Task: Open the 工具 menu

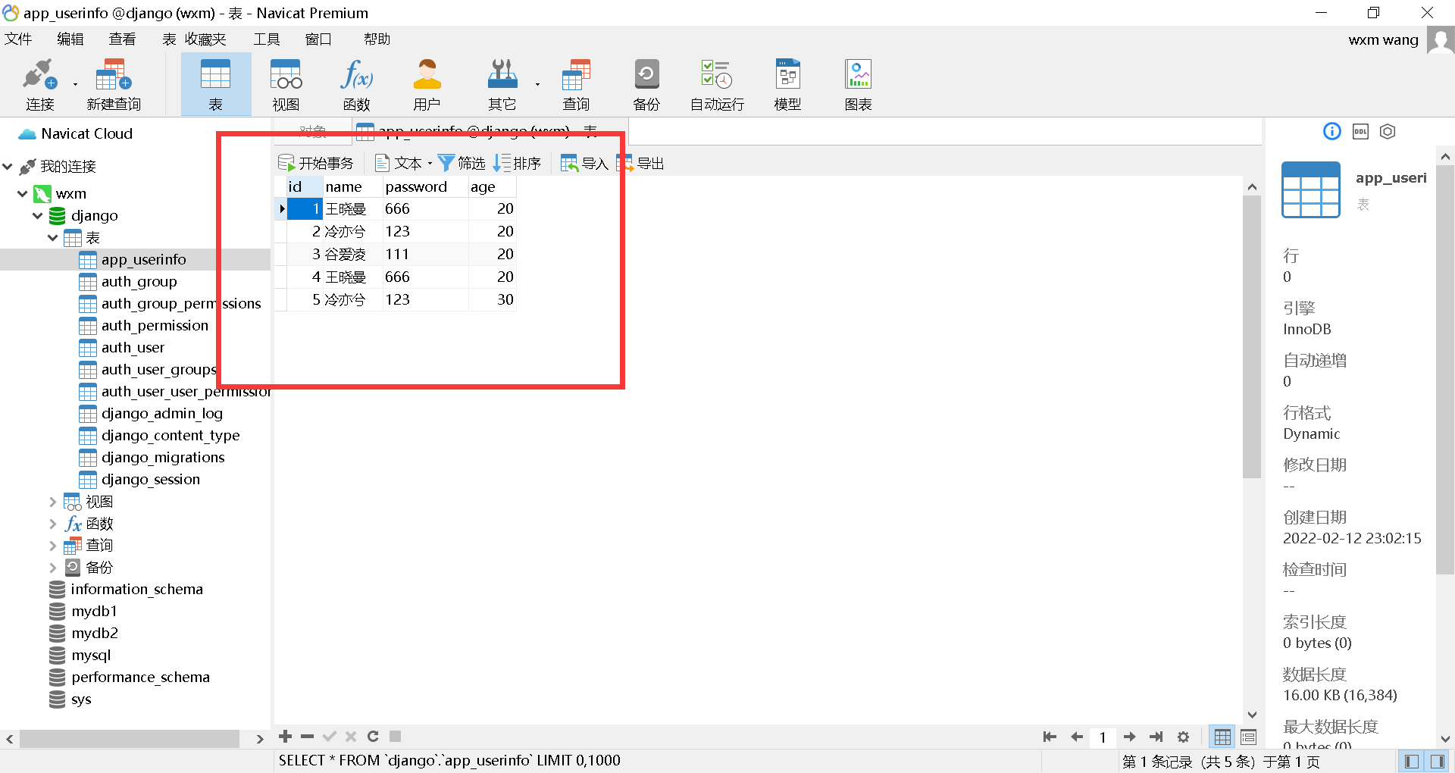Action: pyautogui.click(x=266, y=39)
